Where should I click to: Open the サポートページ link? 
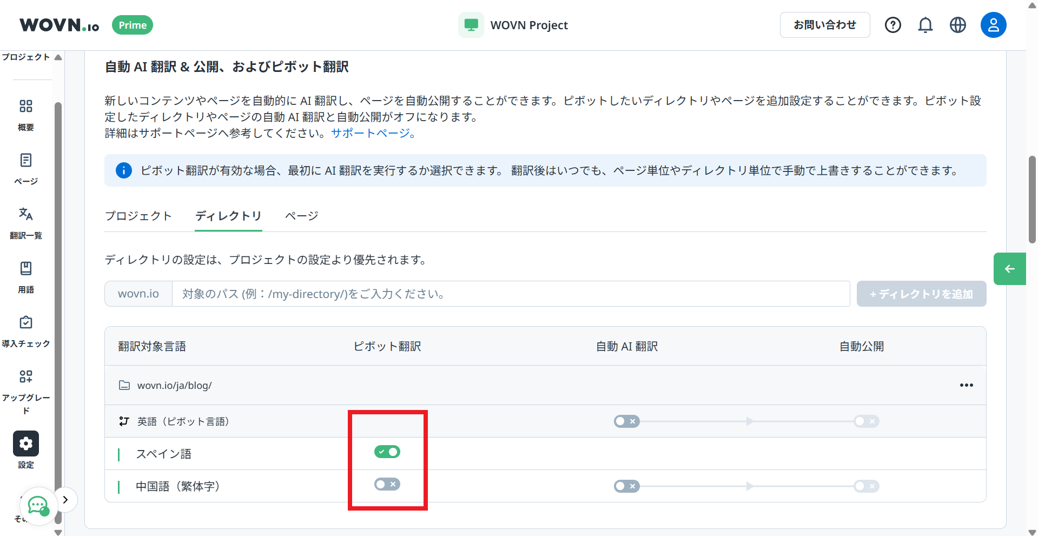point(373,133)
